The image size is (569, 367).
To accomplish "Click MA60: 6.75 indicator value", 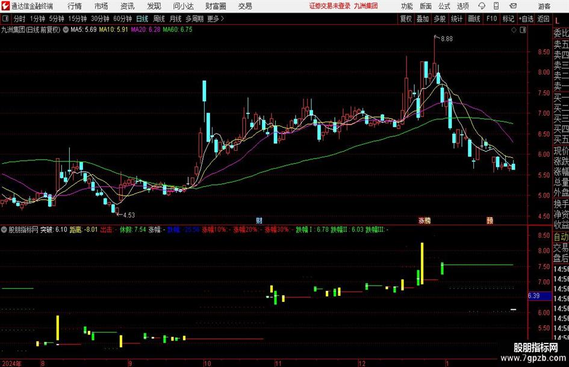I will (178, 30).
